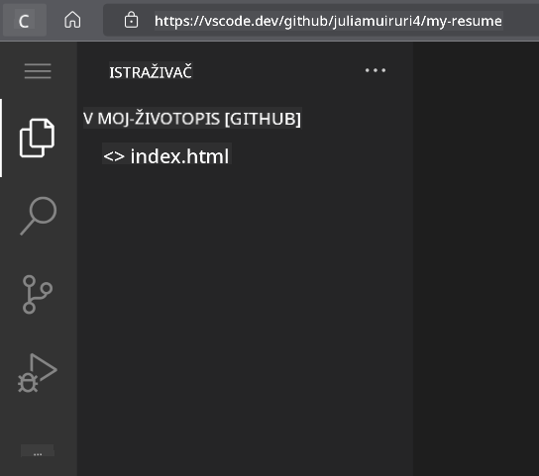The image size is (539, 476).
Task: Open Explorer views and more actions ellipsis
Action: 376,70
